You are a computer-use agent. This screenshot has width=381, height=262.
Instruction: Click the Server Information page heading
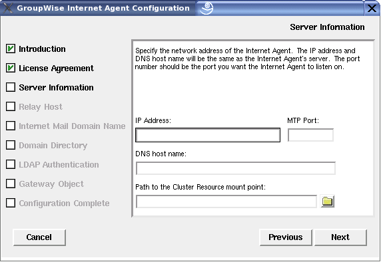(x=327, y=27)
